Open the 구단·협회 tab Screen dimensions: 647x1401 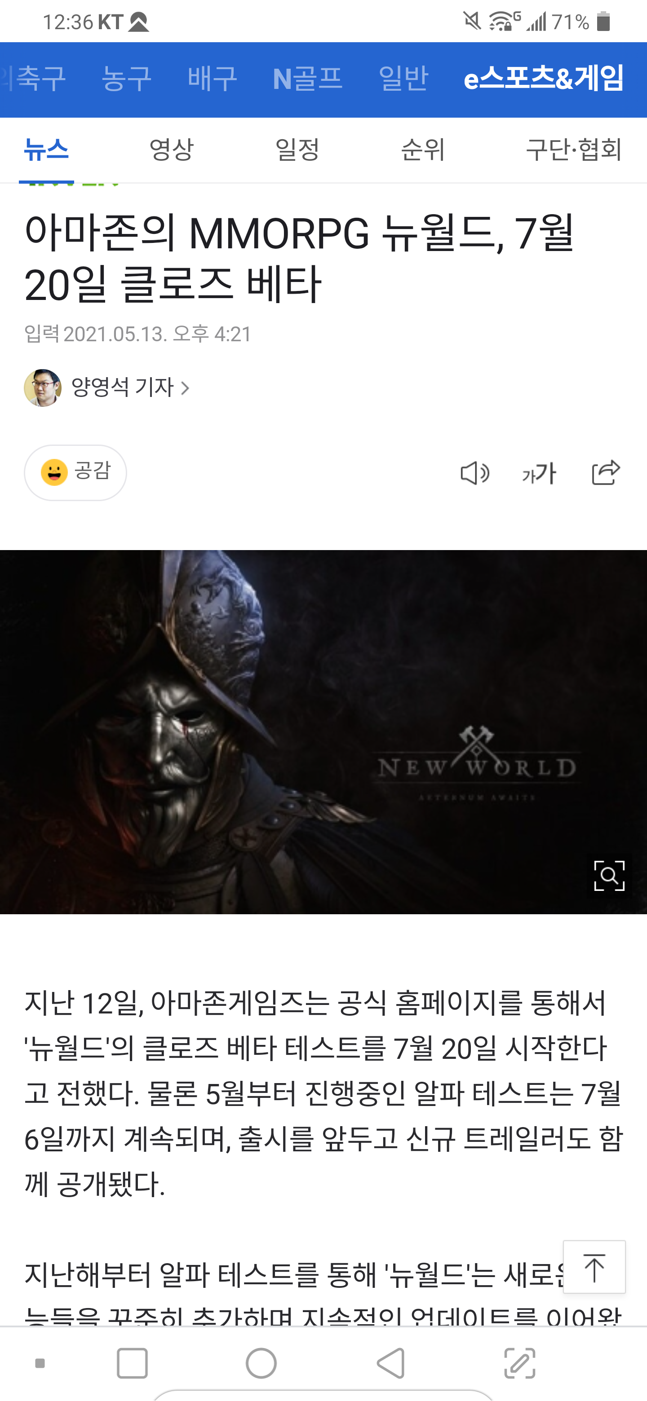(x=574, y=150)
